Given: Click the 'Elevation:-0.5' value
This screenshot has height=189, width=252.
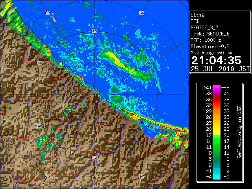Looking at the screenshot, I should click(210, 46).
